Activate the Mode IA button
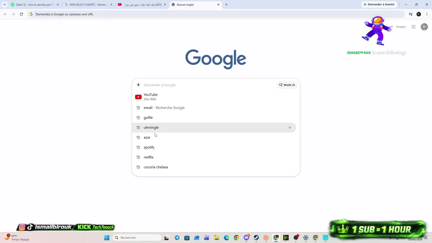The image size is (432, 243). (x=287, y=85)
